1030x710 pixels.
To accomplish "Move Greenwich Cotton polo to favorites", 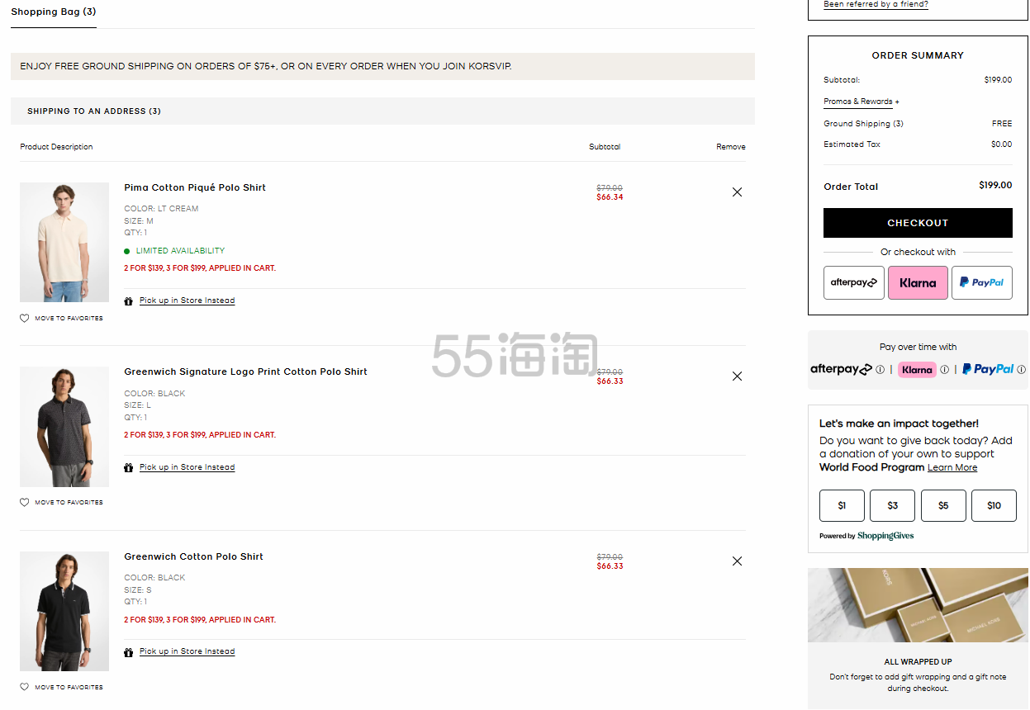I will pos(69,687).
